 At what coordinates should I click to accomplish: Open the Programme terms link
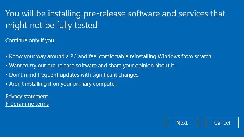click(x=27, y=104)
